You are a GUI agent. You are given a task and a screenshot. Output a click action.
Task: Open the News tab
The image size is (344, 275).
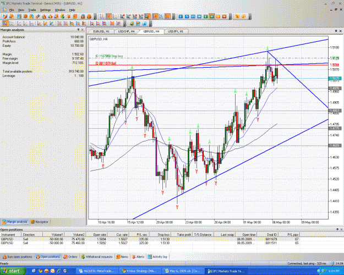pyautogui.click(x=122, y=257)
